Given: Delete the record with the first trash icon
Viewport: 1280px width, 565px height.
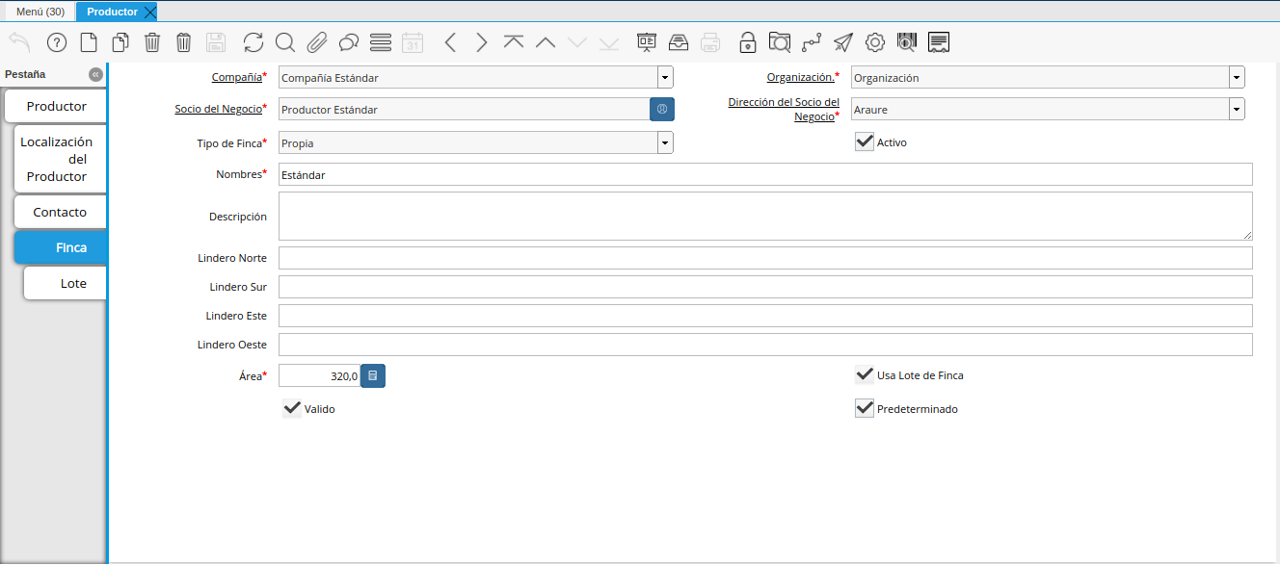Looking at the screenshot, I should tap(152, 42).
